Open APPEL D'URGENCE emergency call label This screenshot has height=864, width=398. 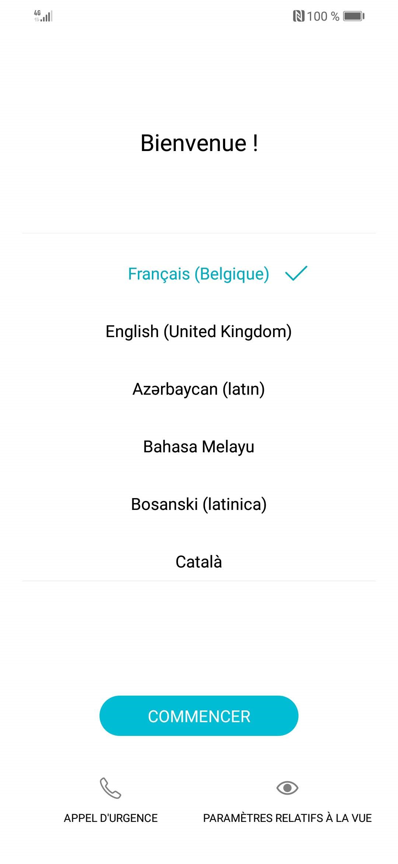pos(111,818)
